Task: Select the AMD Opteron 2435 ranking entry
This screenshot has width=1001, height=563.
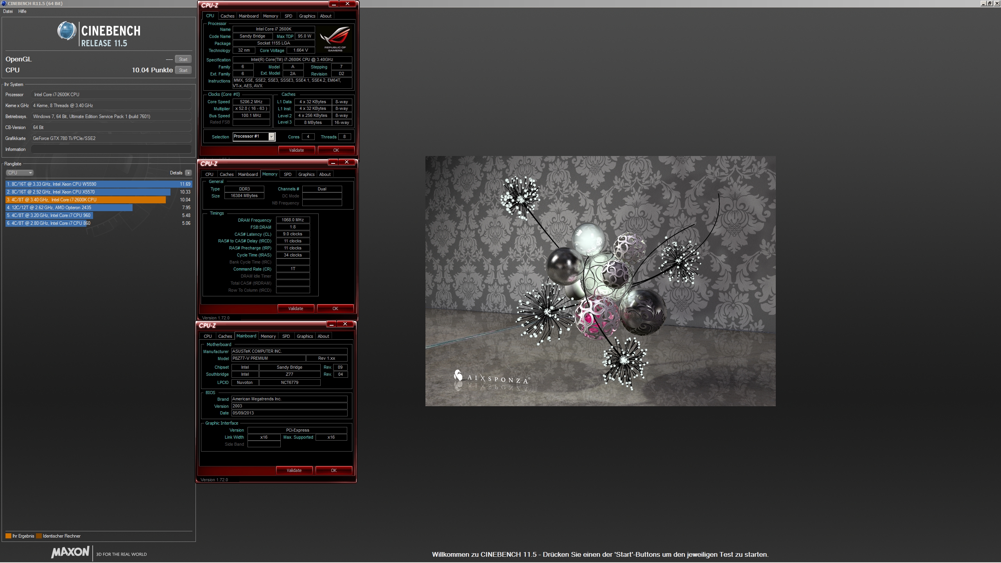Action: pos(99,208)
